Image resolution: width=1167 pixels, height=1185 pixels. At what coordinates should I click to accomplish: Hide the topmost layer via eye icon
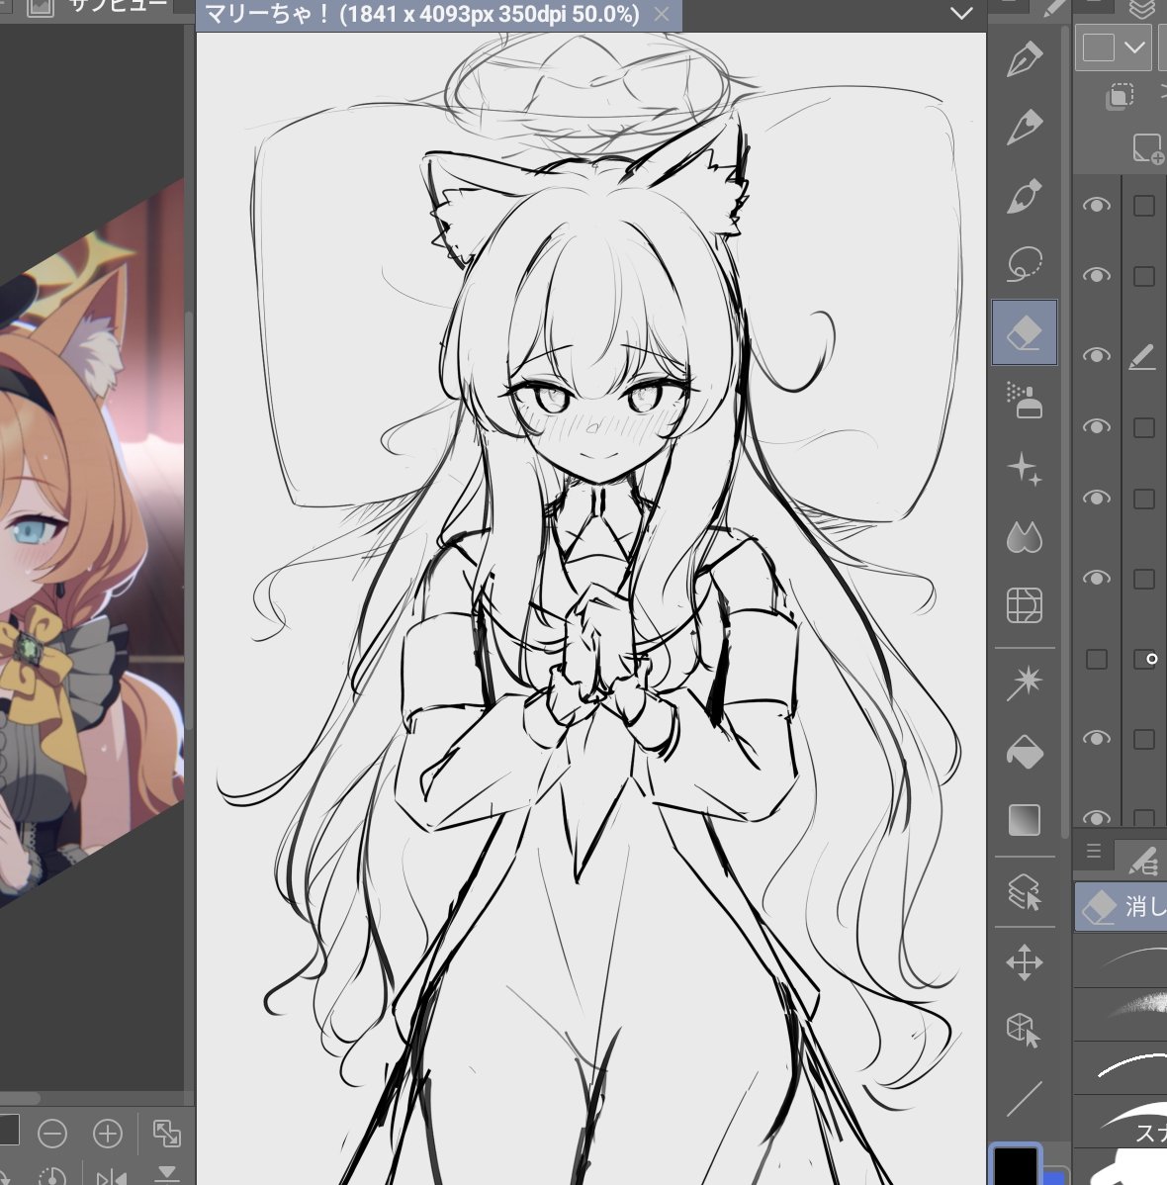click(1096, 205)
